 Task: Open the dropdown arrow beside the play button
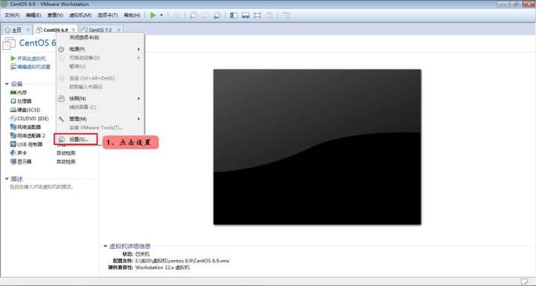coord(162,16)
